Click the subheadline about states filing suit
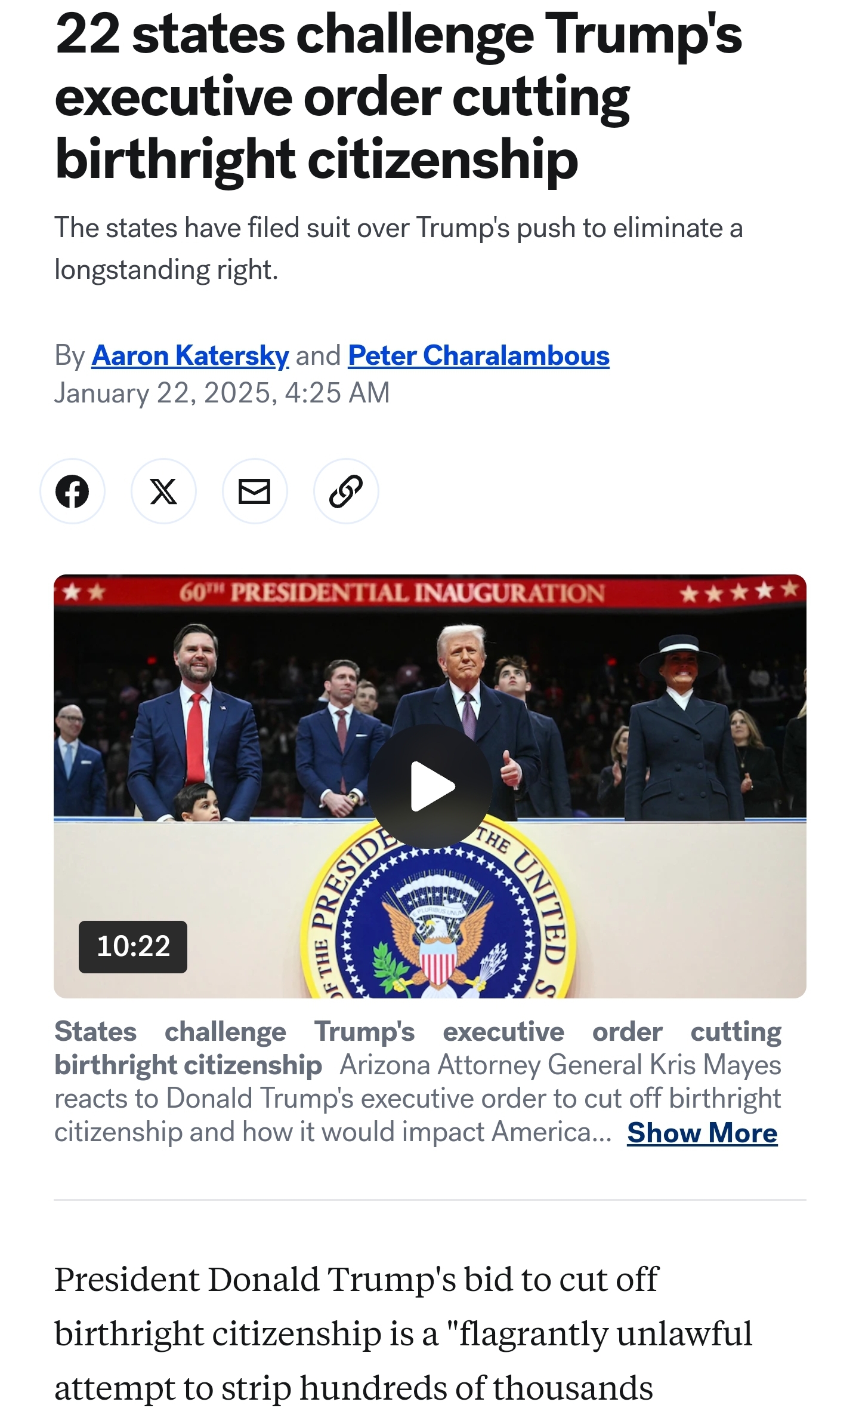Image resolution: width=859 pixels, height=1414 pixels. pos(398,249)
